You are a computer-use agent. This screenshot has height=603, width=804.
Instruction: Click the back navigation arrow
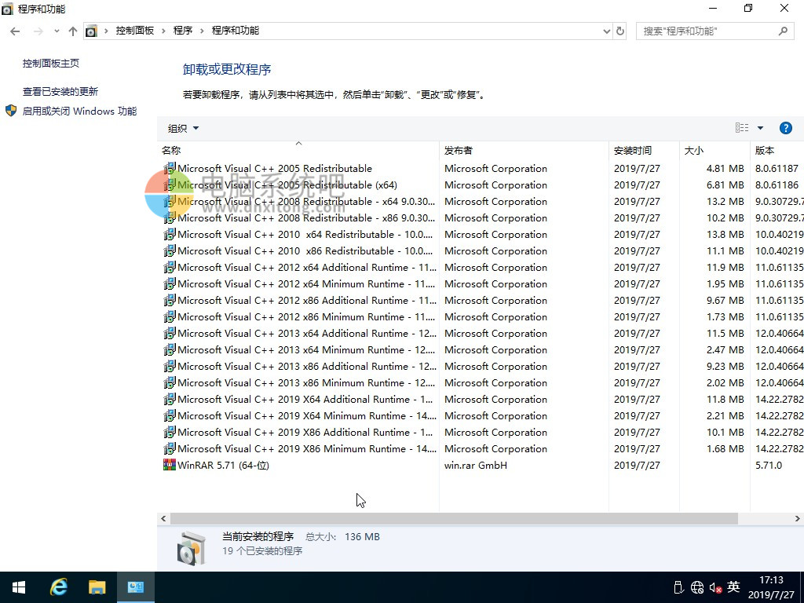click(16, 31)
